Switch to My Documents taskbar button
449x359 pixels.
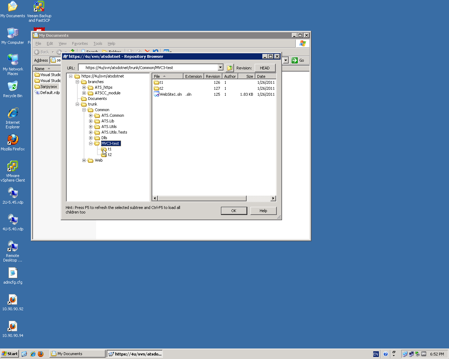click(77, 354)
